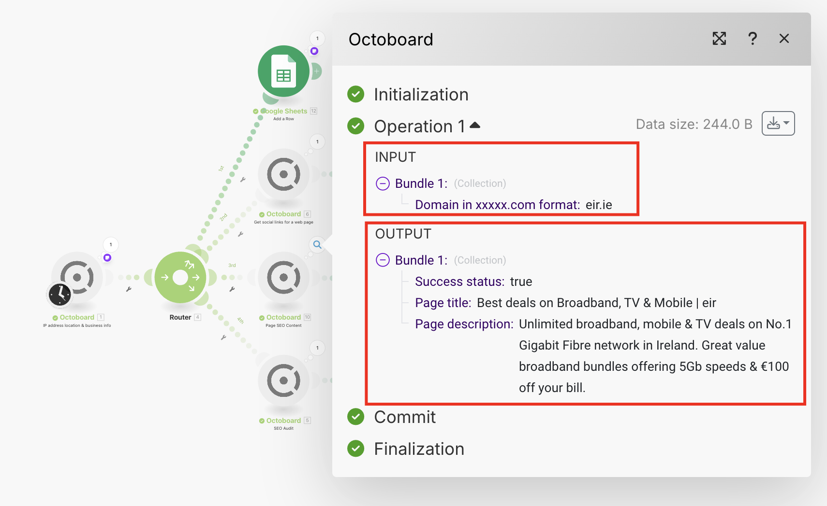This screenshot has width=827, height=506.
Task: Click the Octoboard Page SEO Content module
Action: (x=283, y=278)
